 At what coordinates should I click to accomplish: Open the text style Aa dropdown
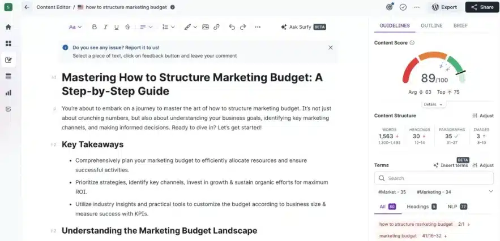pos(75,27)
